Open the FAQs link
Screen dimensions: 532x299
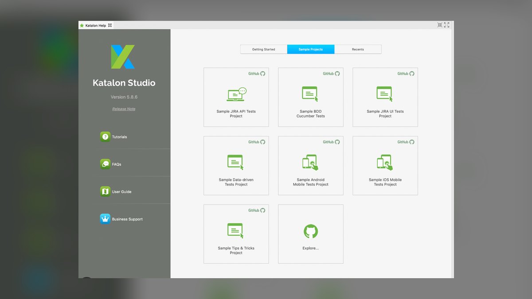(117, 164)
